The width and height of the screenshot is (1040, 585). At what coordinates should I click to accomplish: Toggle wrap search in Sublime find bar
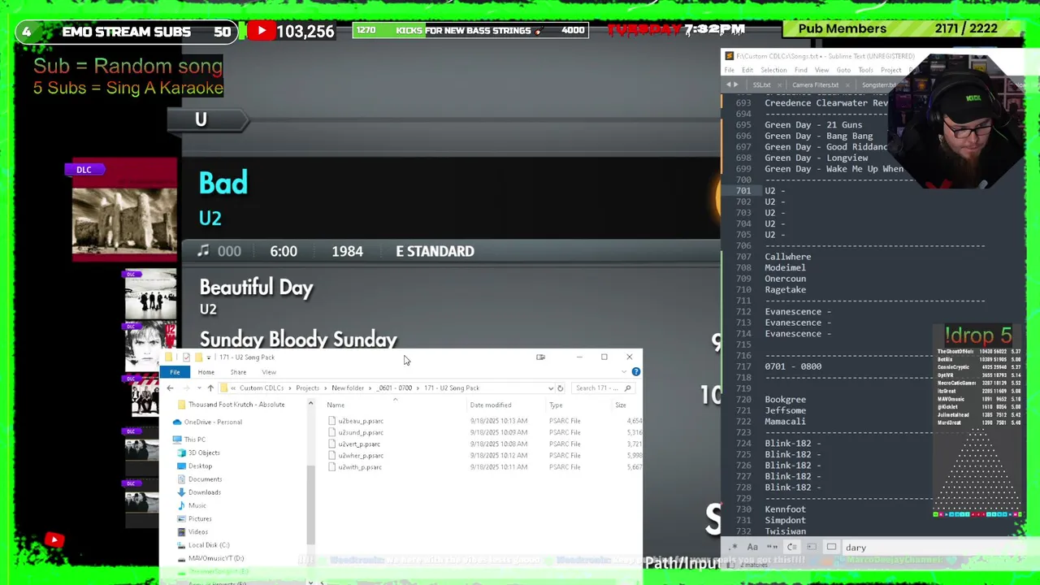click(791, 547)
